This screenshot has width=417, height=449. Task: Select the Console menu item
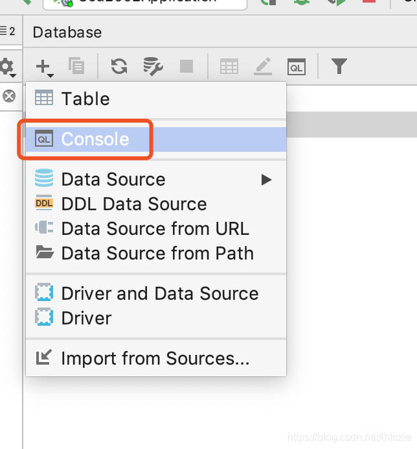pyautogui.click(x=95, y=140)
